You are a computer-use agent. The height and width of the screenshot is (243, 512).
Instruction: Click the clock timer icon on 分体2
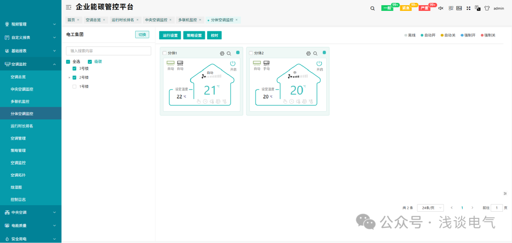[291, 101]
